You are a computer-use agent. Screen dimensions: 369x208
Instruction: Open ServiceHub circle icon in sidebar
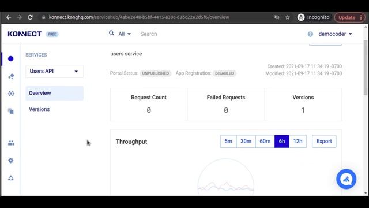[10, 59]
